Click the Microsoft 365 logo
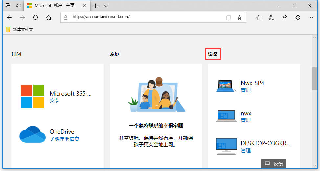Screen dimensions: 320x171 33,96
